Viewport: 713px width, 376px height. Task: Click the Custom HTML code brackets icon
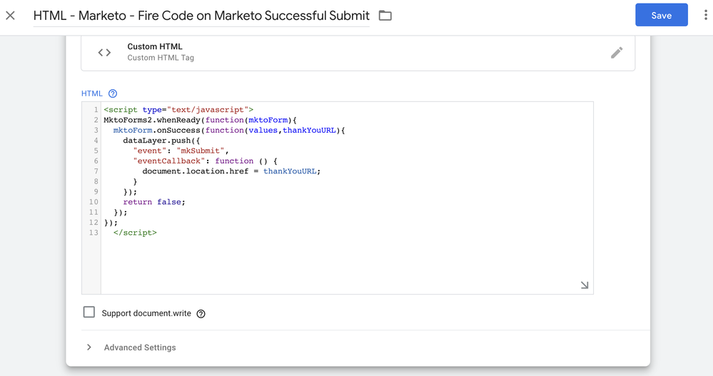point(104,52)
